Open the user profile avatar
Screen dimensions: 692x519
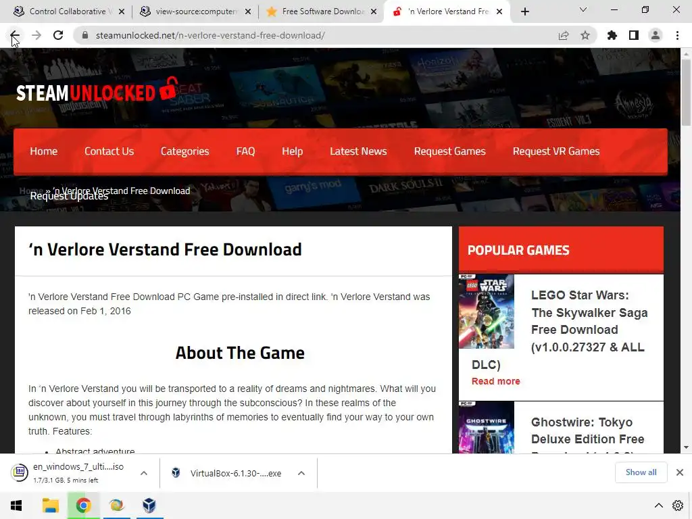[x=656, y=35]
